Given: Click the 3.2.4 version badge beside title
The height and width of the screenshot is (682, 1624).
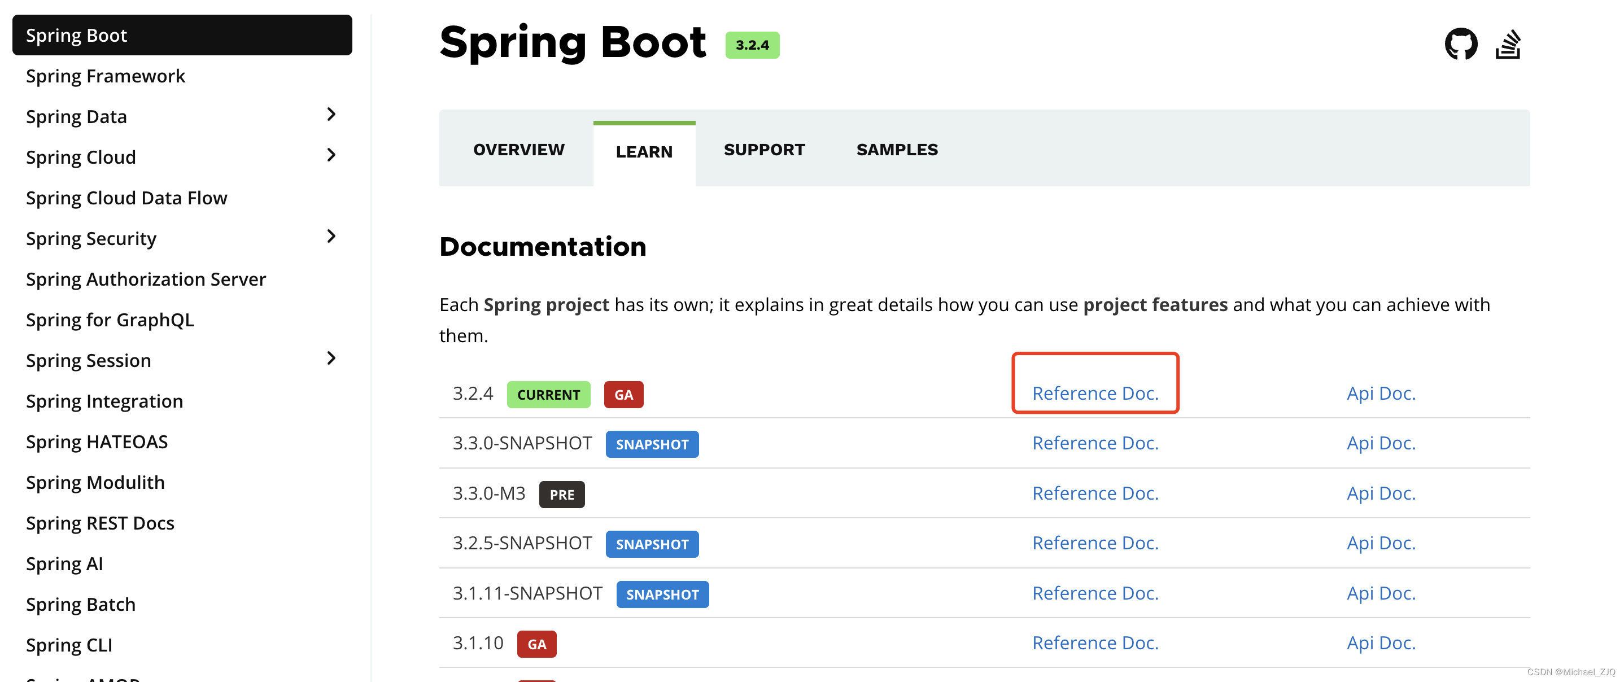Looking at the screenshot, I should pyautogui.click(x=752, y=45).
